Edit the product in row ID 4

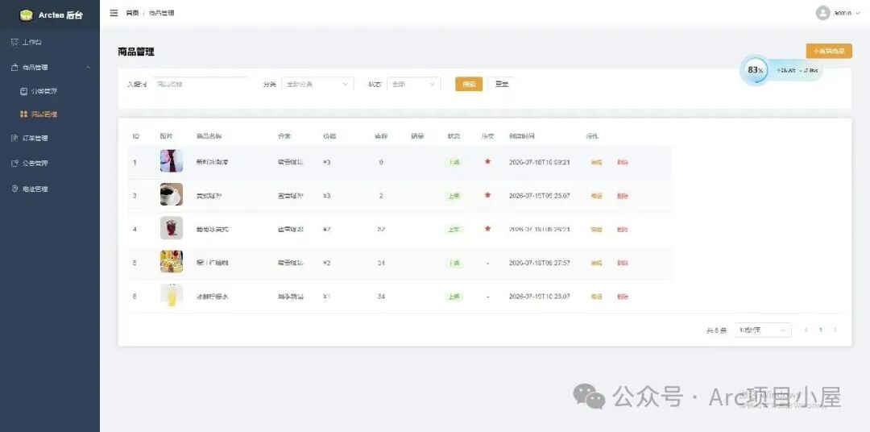[596, 230]
